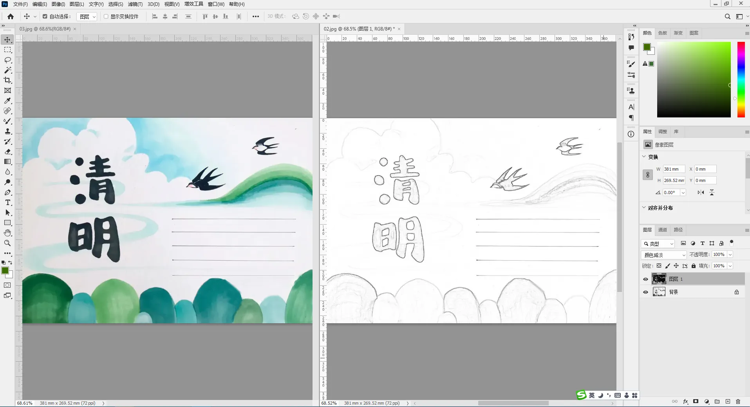Add a layer style with fx icon
Image resolution: width=750 pixels, height=407 pixels.
[685, 402]
